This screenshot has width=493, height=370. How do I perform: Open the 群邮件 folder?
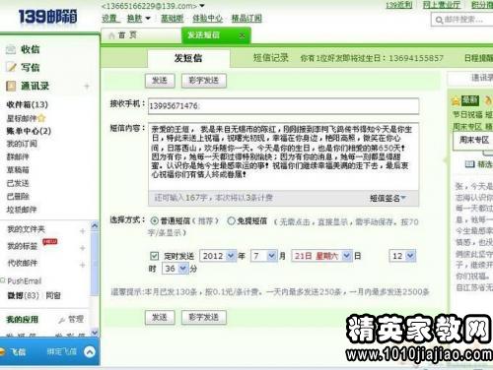click(x=18, y=156)
